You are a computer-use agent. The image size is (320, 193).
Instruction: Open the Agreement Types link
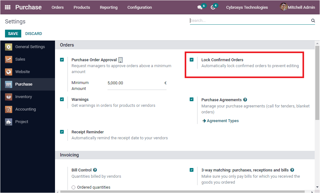(222, 121)
